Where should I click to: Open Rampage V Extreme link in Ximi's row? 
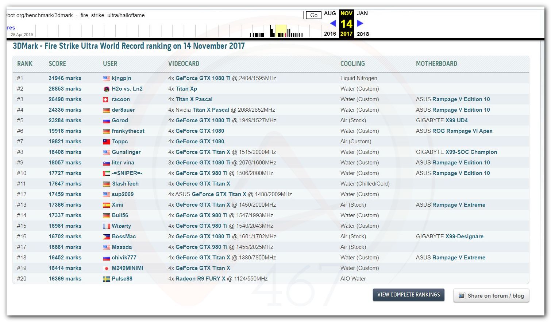[x=459, y=205]
